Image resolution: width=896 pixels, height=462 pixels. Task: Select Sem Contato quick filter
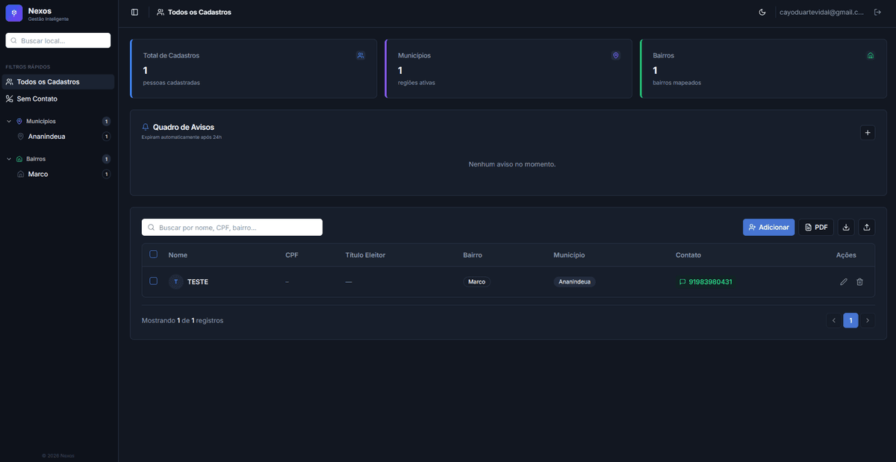[x=37, y=99]
